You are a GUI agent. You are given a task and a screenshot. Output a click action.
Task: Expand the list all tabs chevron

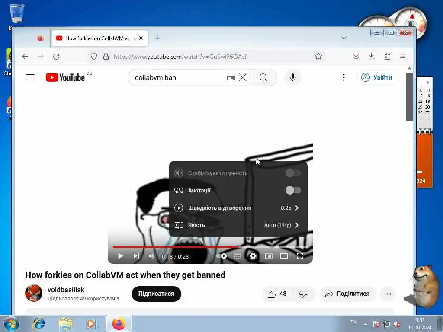pos(344,38)
